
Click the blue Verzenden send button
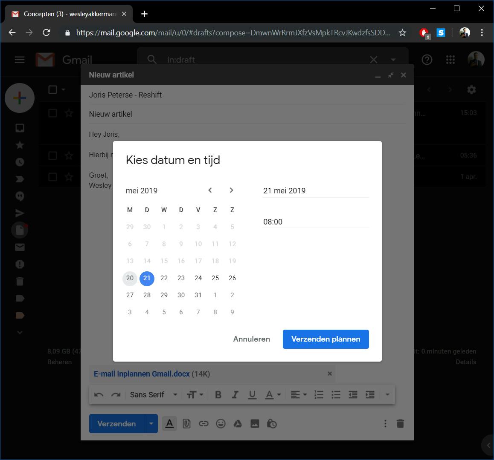[116, 423]
